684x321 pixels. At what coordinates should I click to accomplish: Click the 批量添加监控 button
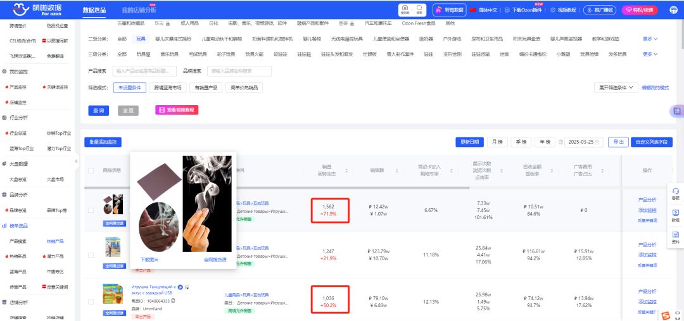103,142
